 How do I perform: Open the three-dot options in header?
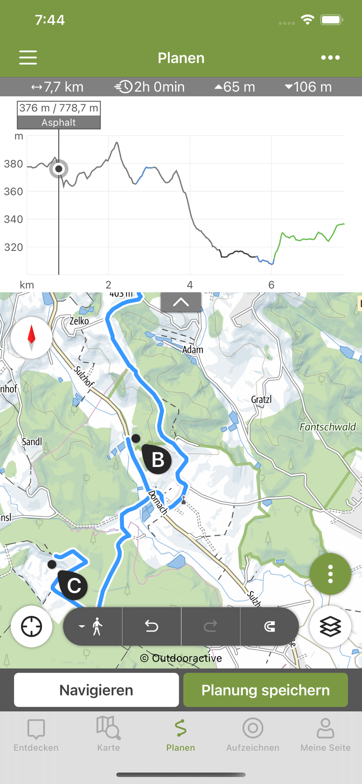[330, 58]
